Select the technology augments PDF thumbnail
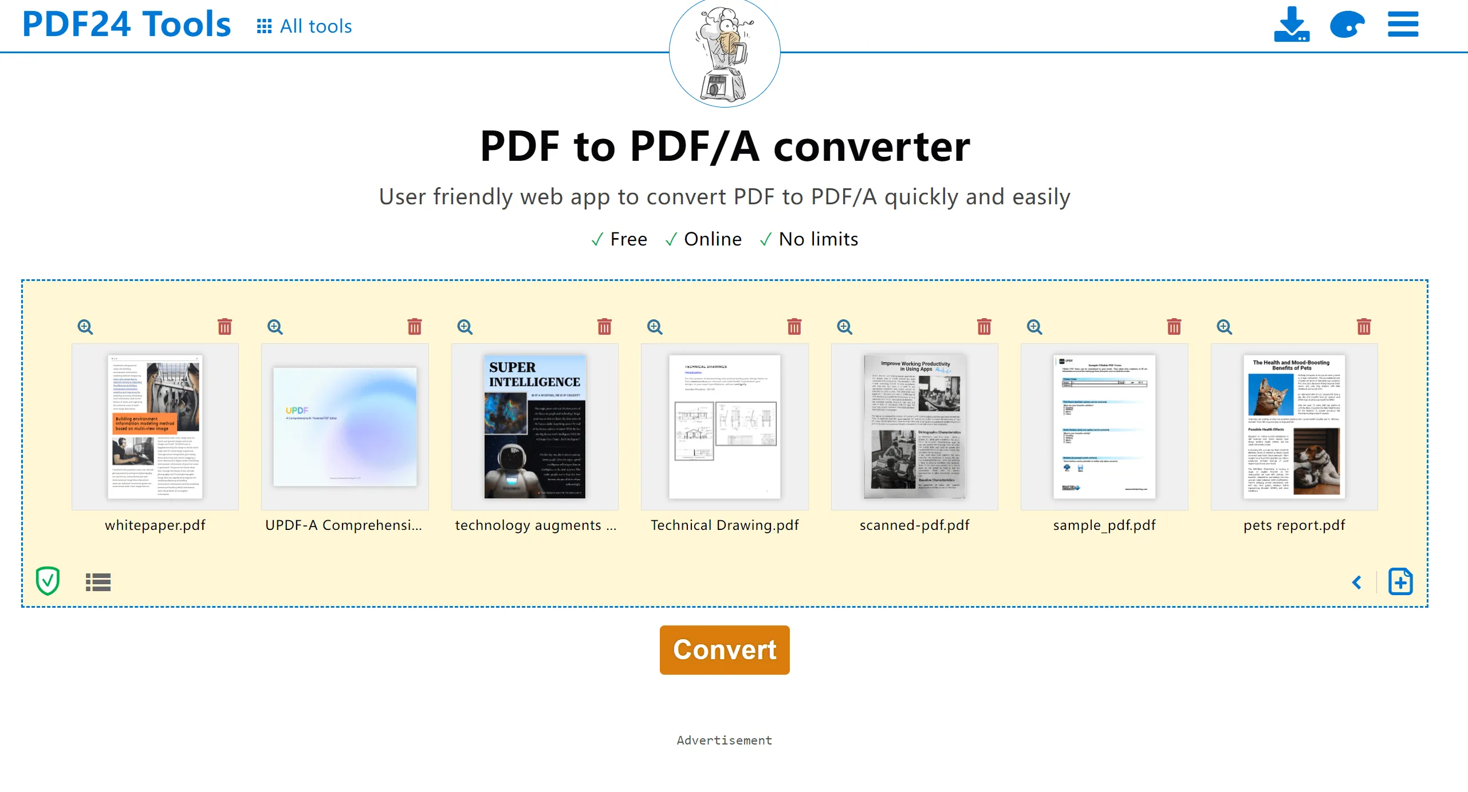1468x792 pixels. (x=535, y=426)
